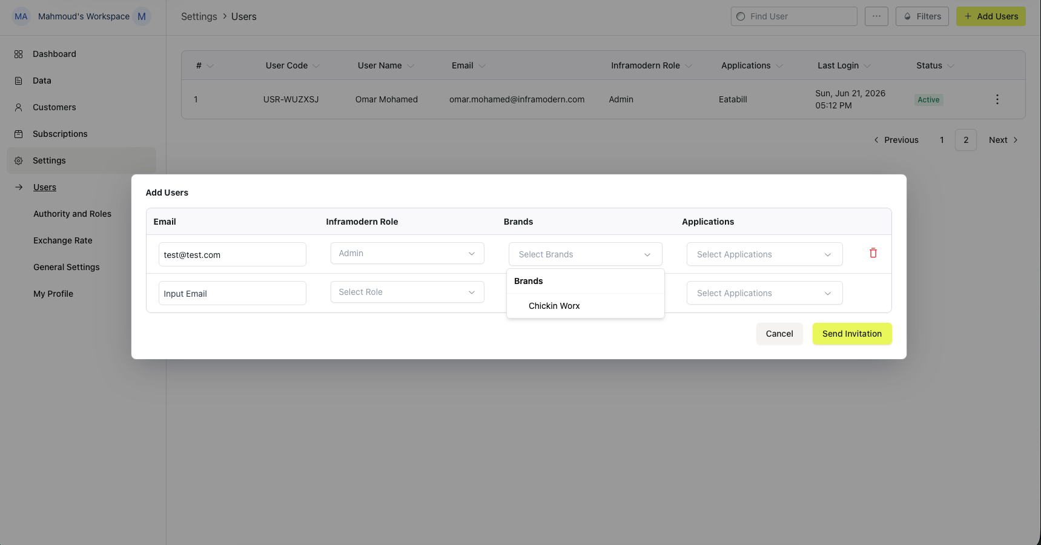Open Dashboard in the sidebar

[x=55, y=54]
